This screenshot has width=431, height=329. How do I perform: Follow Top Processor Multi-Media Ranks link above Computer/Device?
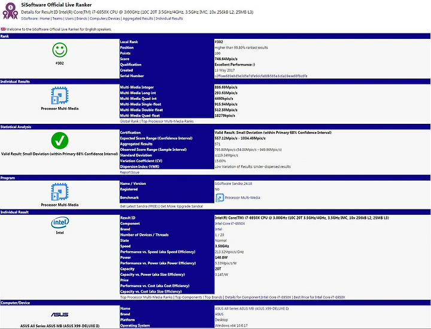pyautogui.click(x=146, y=297)
